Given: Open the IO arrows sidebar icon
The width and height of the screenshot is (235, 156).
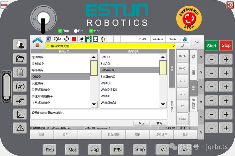Looking at the screenshot, I should 20,100.
